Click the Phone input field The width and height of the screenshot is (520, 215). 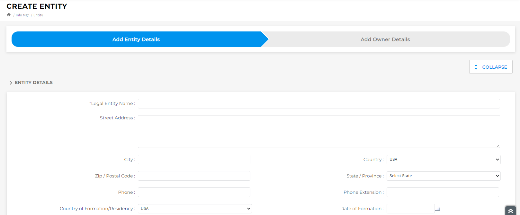(x=194, y=192)
